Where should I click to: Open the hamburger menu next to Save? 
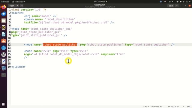click(x=177, y=6)
